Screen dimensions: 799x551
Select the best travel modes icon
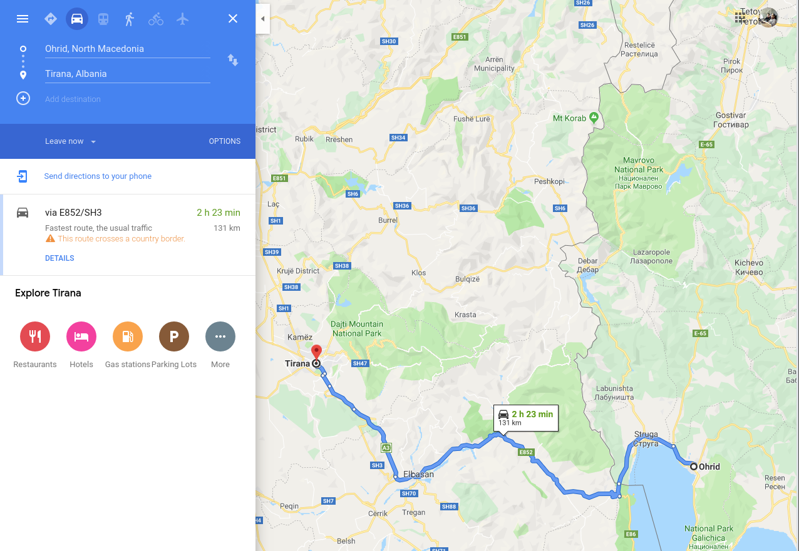(x=51, y=19)
